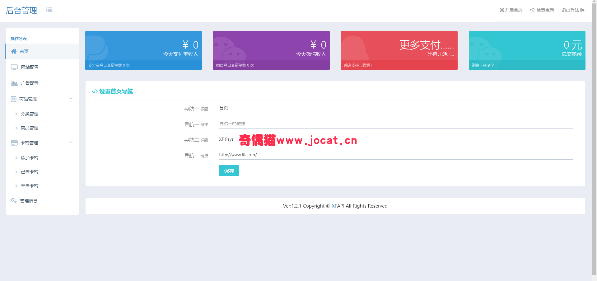This screenshot has width=597, height=281.
Task: Click the 剩余卡密 9 个 text
Action: [483, 65]
